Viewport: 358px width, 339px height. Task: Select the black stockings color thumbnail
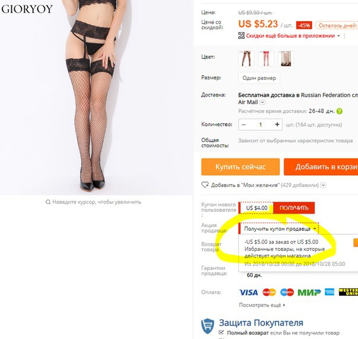(246, 59)
